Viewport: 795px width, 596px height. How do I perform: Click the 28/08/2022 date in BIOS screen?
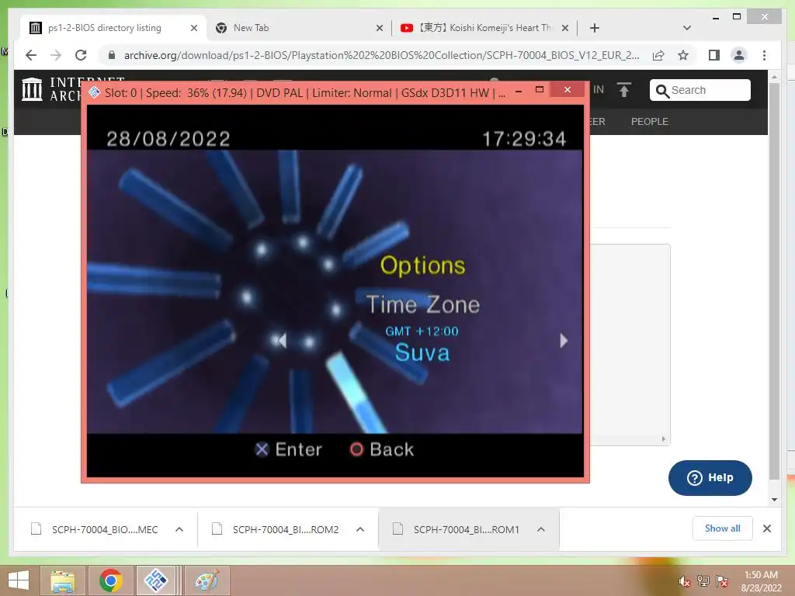click(x=168, y=139)
